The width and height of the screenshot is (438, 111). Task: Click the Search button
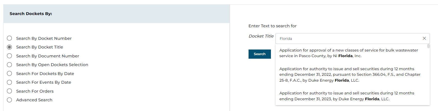(x=260, y=54)
